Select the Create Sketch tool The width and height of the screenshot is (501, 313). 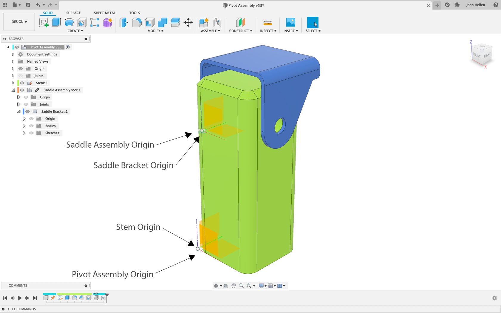click(44, 22)
